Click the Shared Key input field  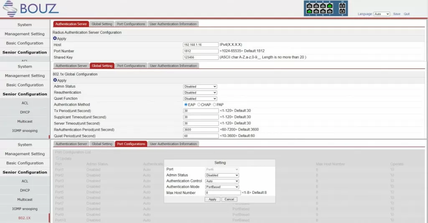coord(201,57)
